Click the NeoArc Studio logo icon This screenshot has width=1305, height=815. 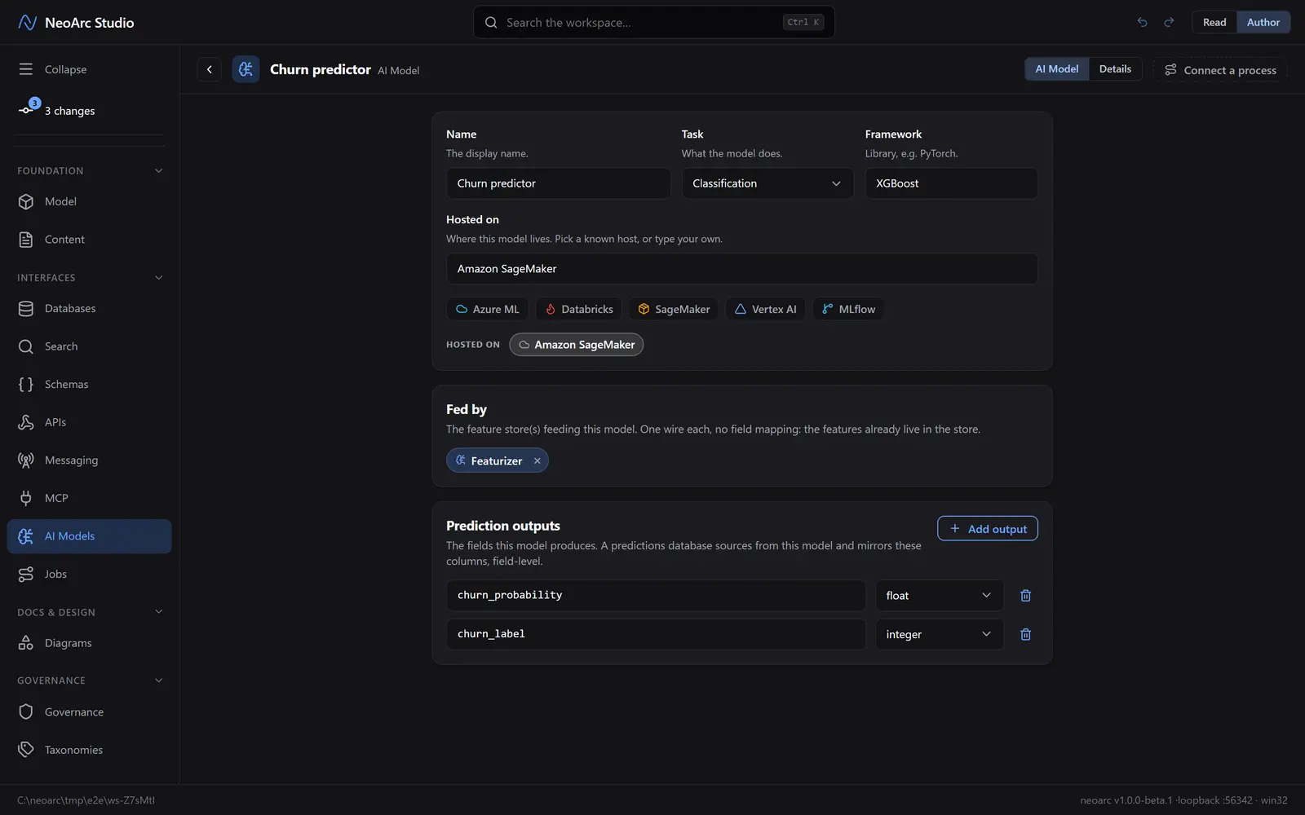[x=27, y=23]
